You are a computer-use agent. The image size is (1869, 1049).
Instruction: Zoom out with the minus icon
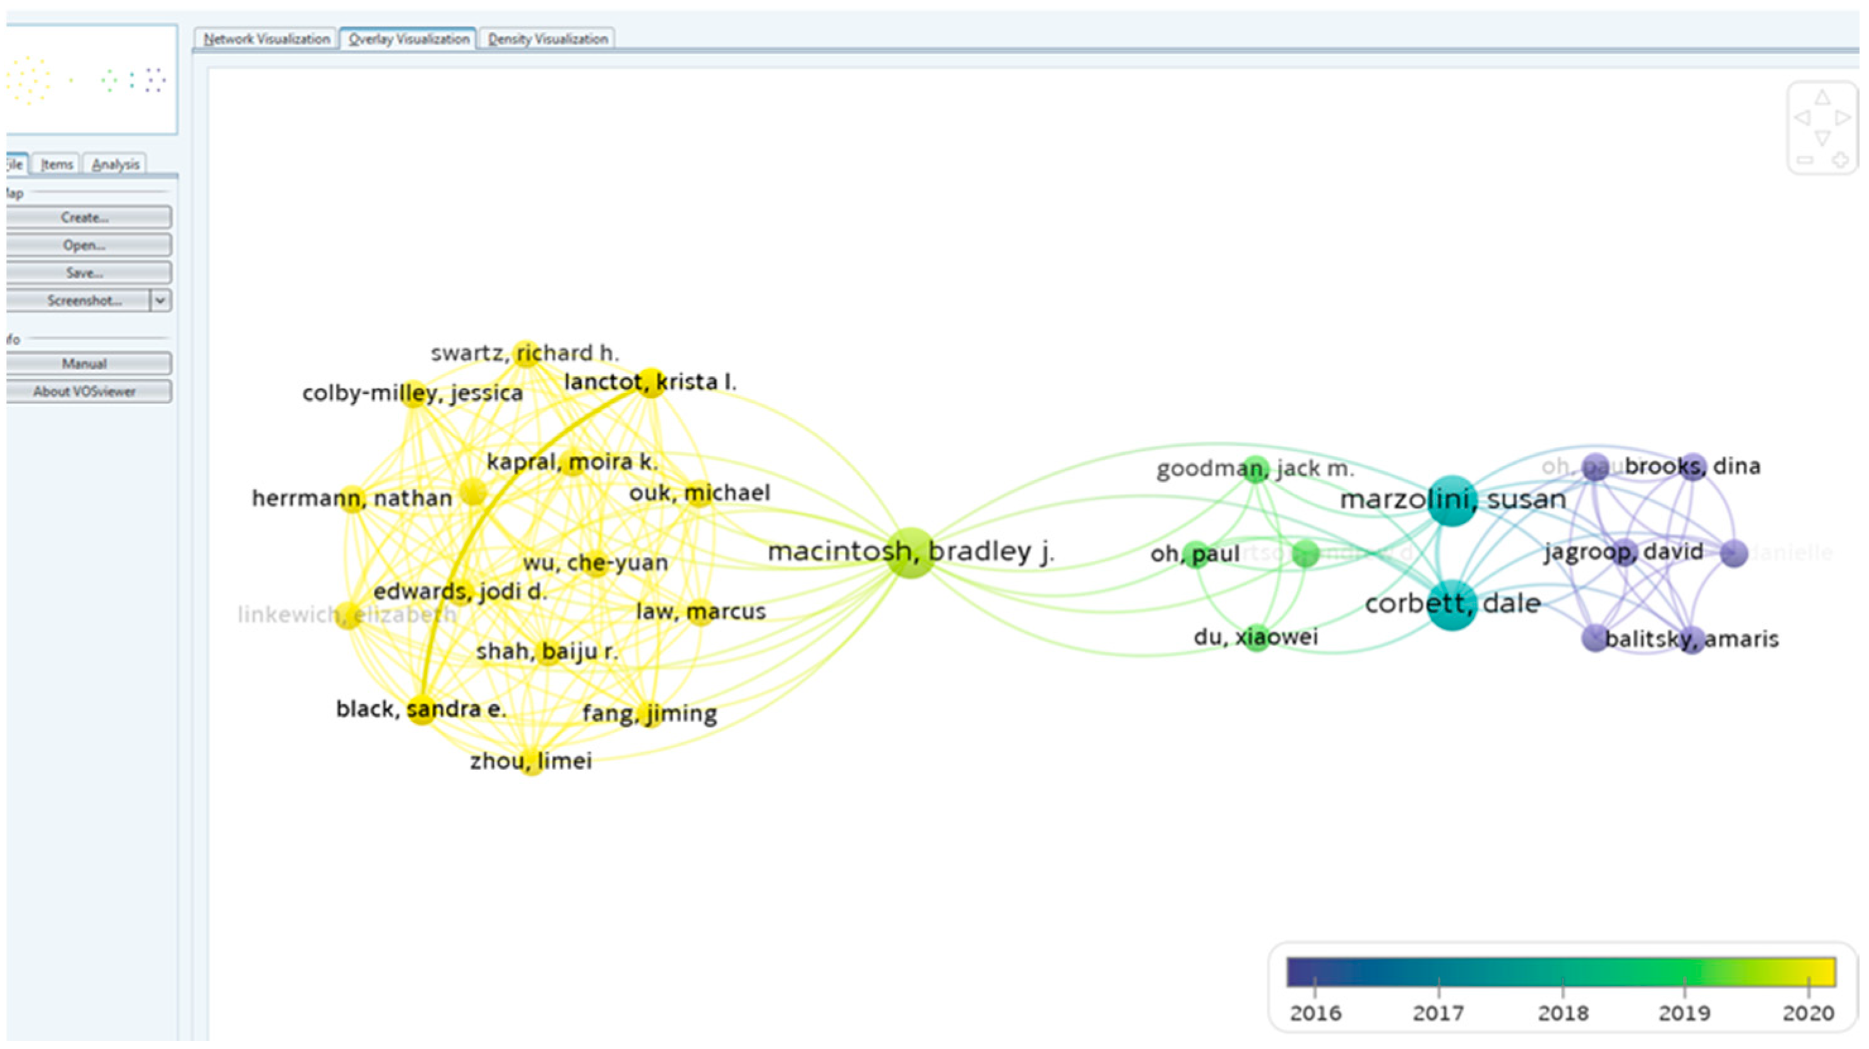(x=1805, y=160)
